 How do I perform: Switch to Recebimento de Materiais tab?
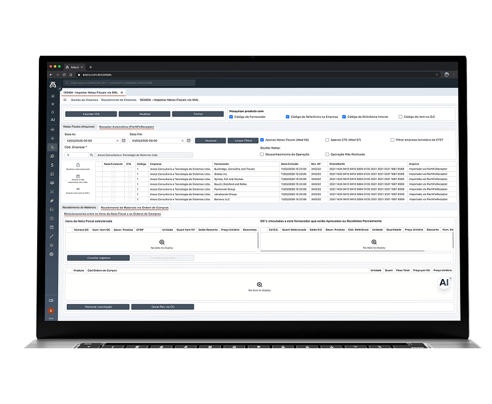tap(79, 207)
